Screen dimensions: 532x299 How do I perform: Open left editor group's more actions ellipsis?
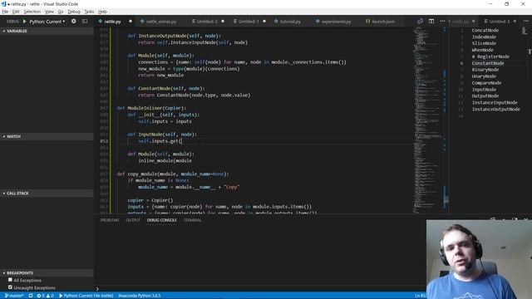pyautogui.click(x=442, y=22)
